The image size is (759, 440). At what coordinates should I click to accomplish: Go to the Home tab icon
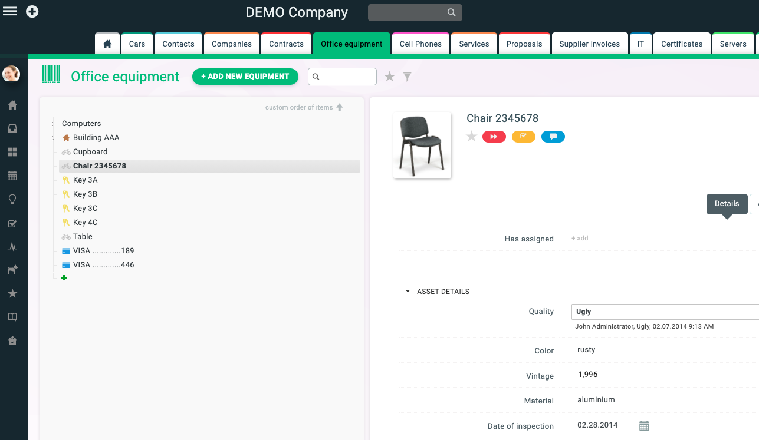point(107,44)
